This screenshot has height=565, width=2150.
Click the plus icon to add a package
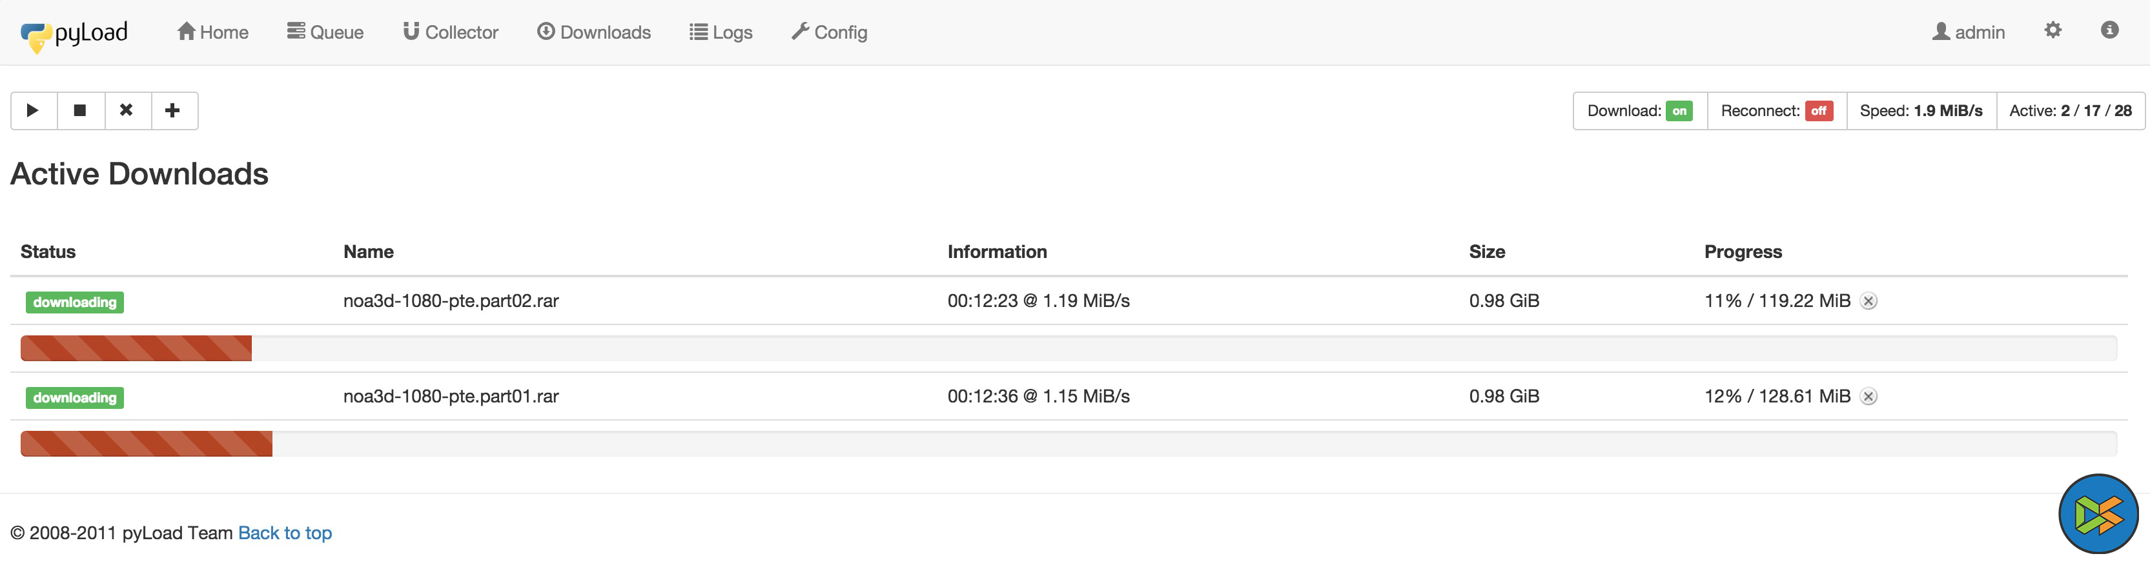click(x=173, y=111)
